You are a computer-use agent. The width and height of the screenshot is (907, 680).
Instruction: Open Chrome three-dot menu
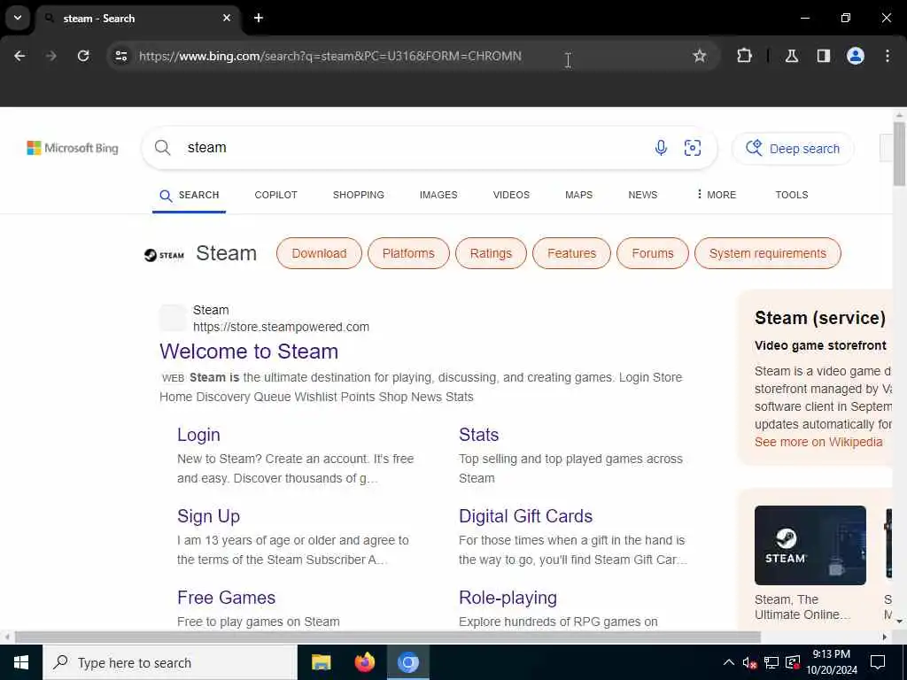click(888, 56)
